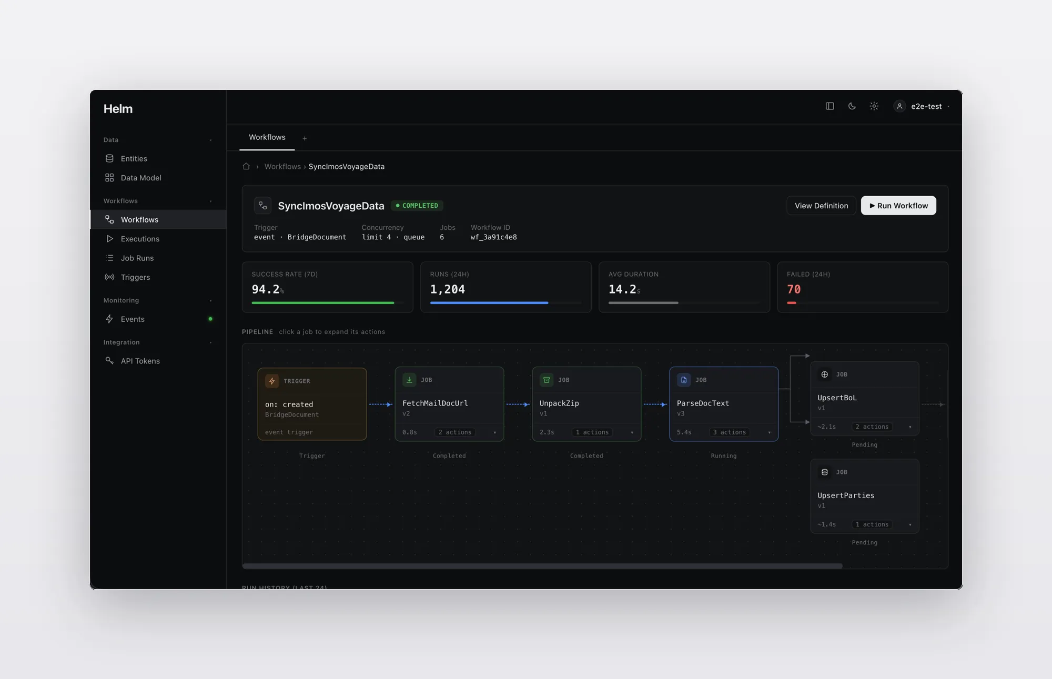The width and height of the screenshot is (1052, 679).
Task: Open Job Runs in sidebar
Action: (x=158, y=258)
